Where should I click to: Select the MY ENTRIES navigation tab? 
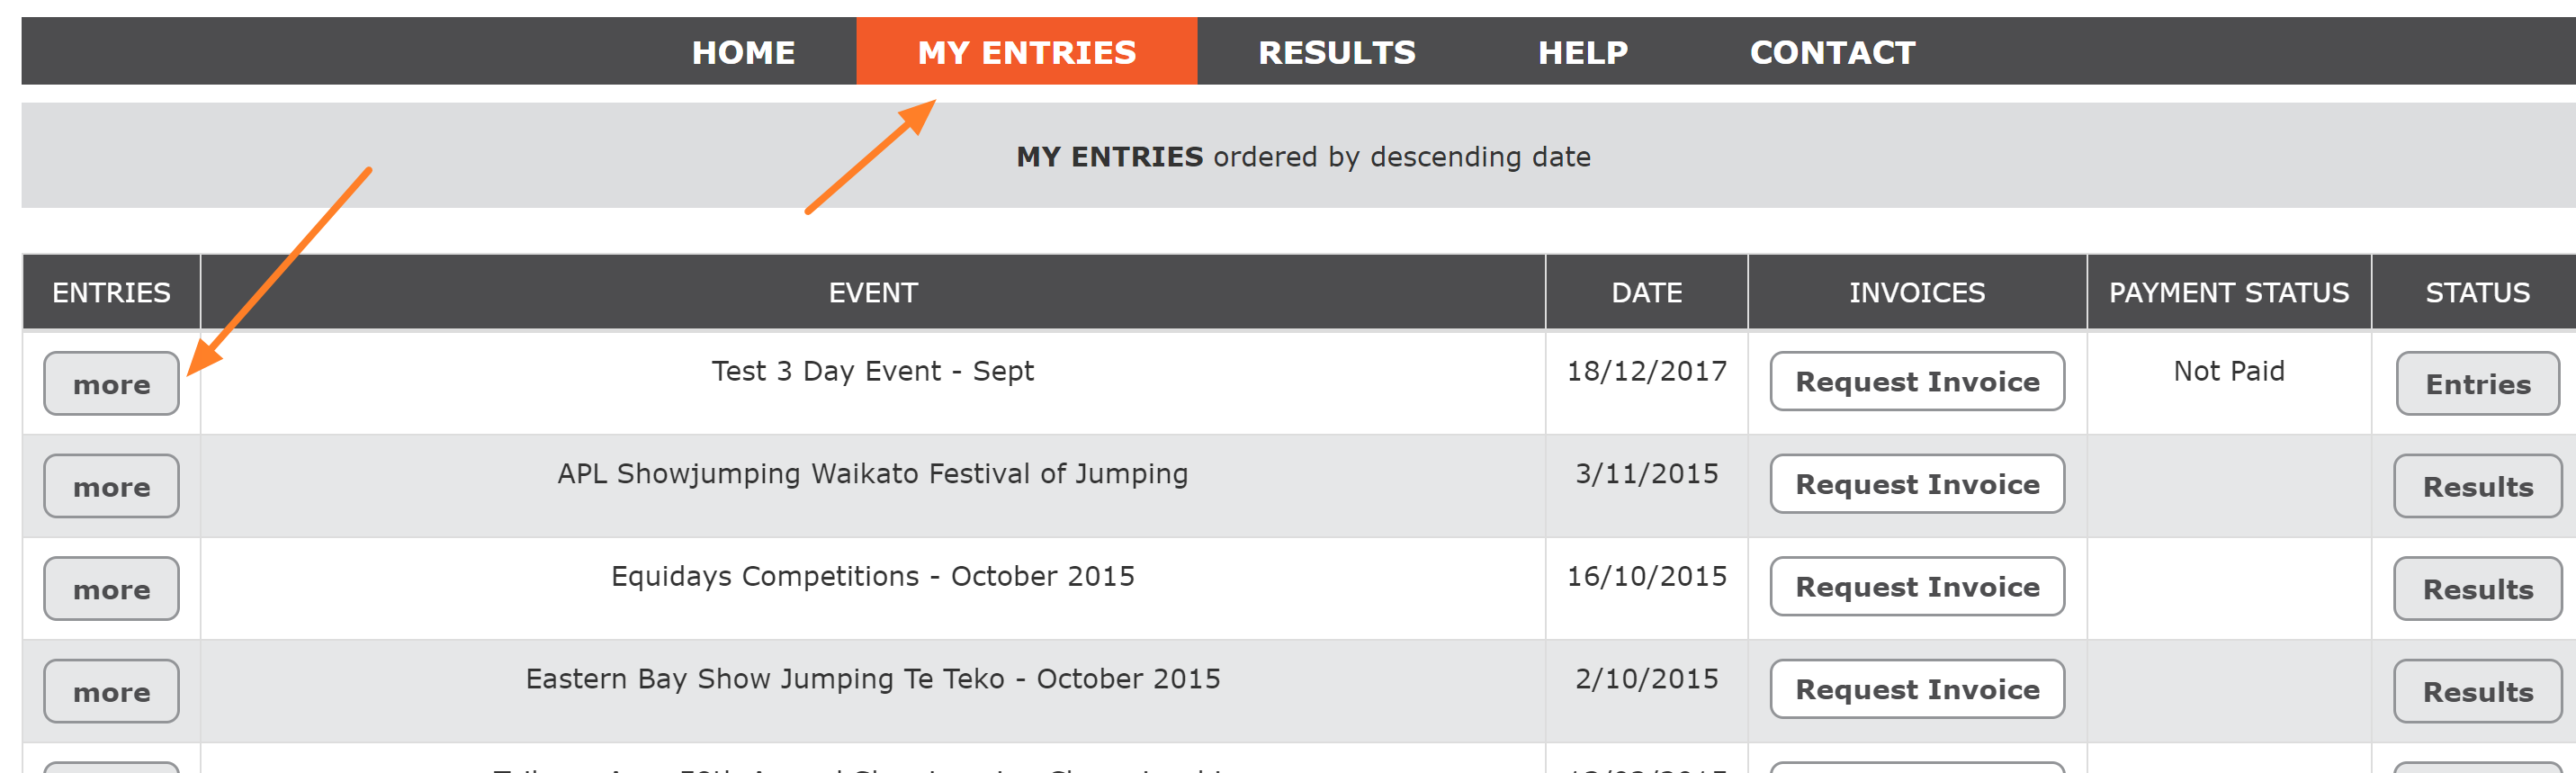[x=1026, y=52]
